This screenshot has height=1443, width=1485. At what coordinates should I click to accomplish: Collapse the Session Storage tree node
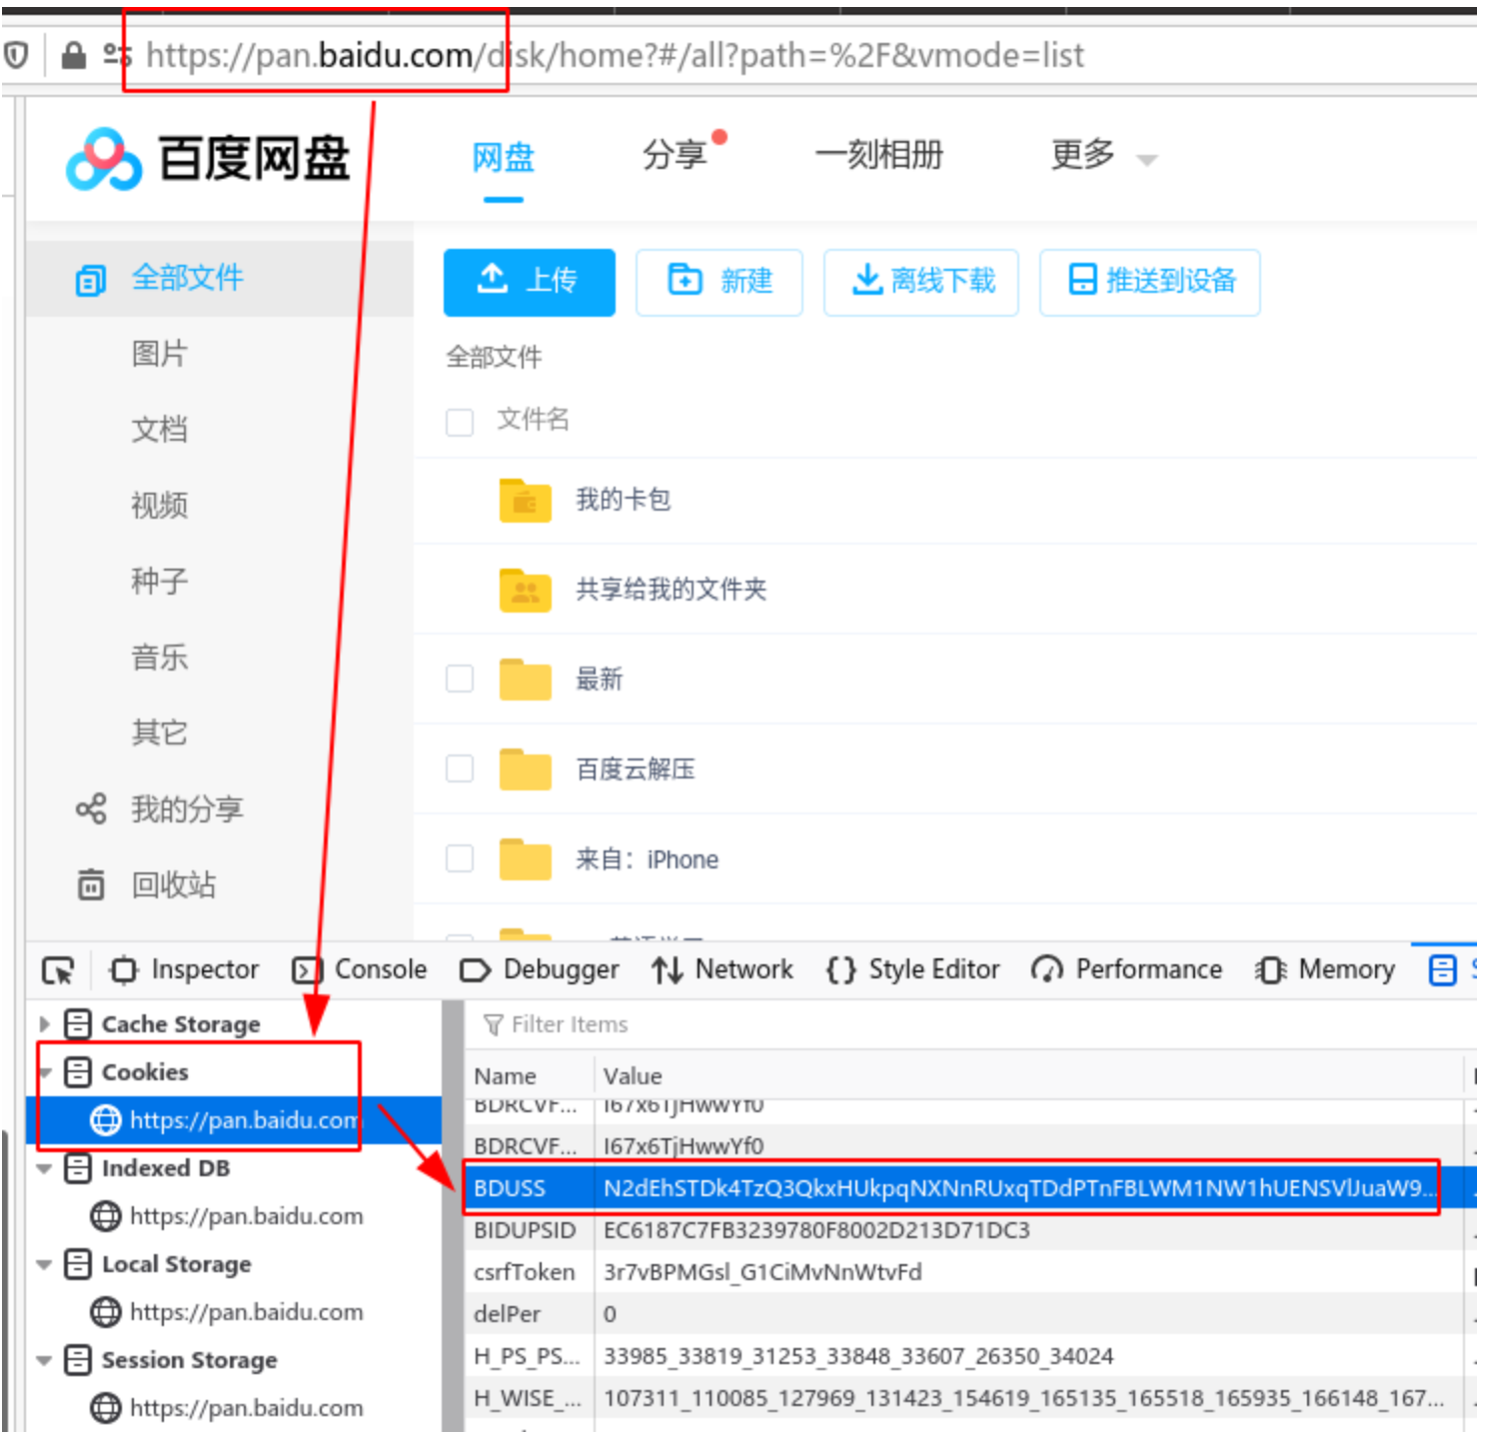[44, 1360]
